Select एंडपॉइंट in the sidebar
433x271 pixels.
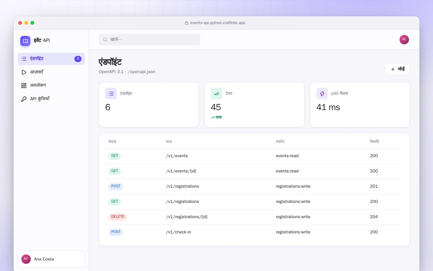pos(51,59)
